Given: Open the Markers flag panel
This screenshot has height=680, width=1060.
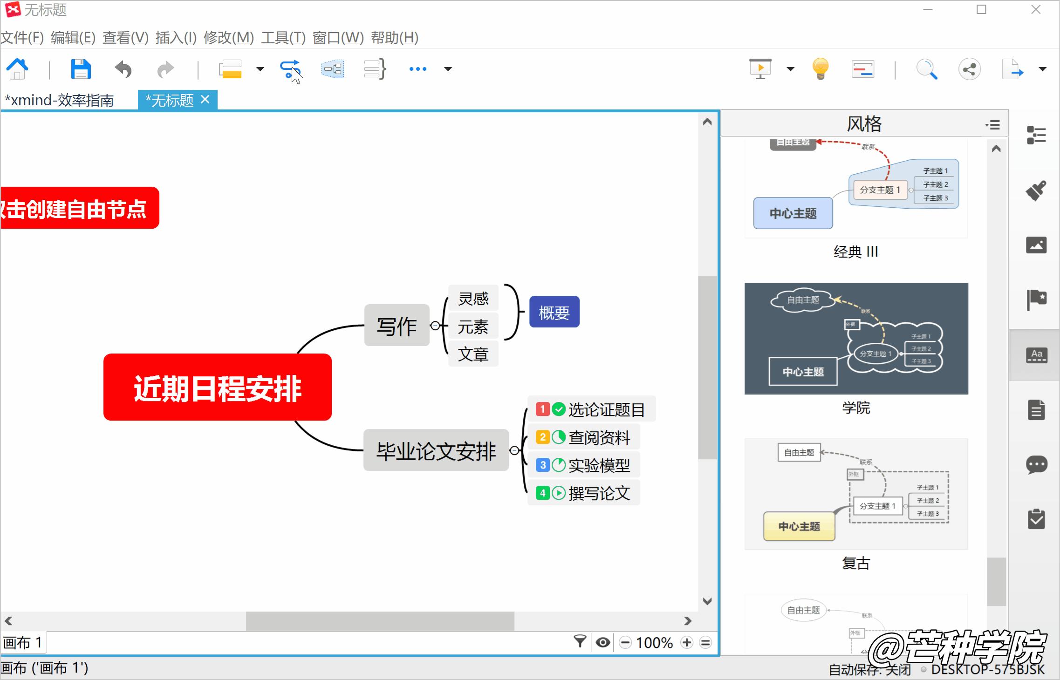Looking at the screenshot, I should (x=1036, y=299).
